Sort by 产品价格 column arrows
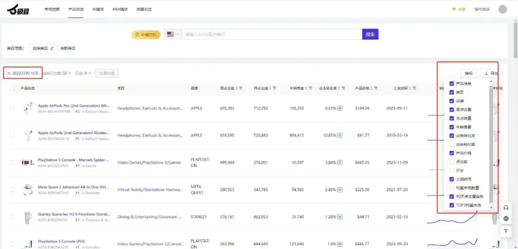The image size is (518, 249). [x=372, y=89]
